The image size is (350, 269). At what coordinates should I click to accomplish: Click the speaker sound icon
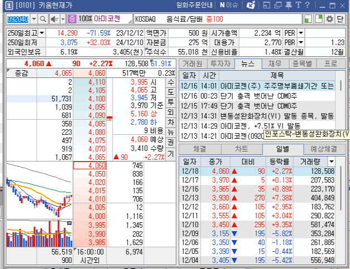[x=54, y=19]
